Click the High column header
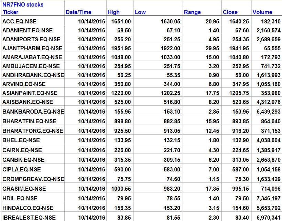This screenshot has height=221, width=282. pos(113,12)
